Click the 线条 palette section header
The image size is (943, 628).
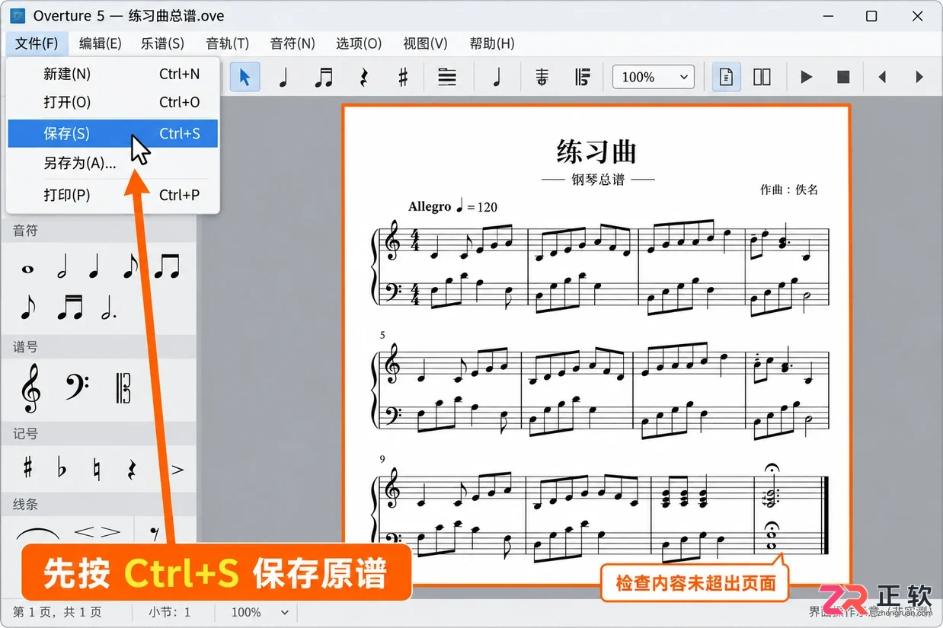click(x=98, y=505)
